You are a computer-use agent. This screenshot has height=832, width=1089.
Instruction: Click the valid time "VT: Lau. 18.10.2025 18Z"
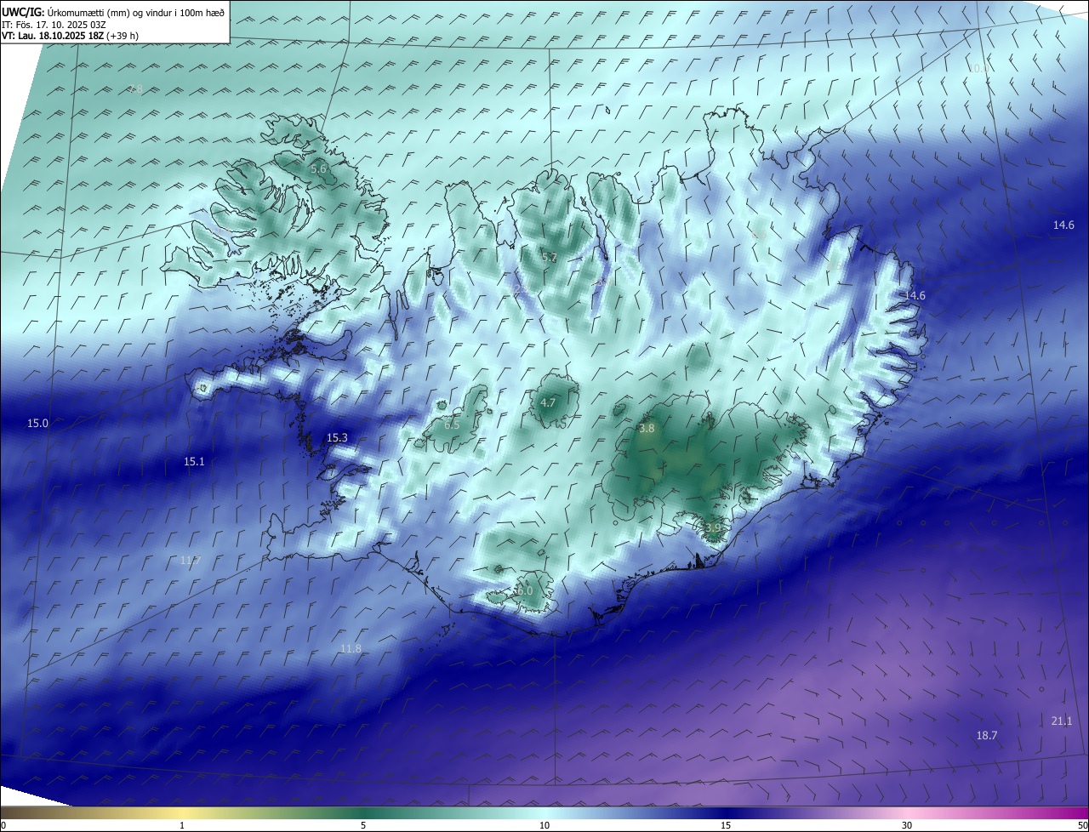point(54,36)
